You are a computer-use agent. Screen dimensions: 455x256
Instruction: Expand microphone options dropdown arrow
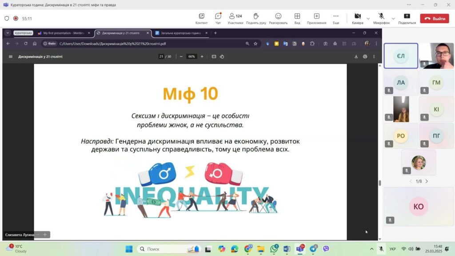(392, 19)
